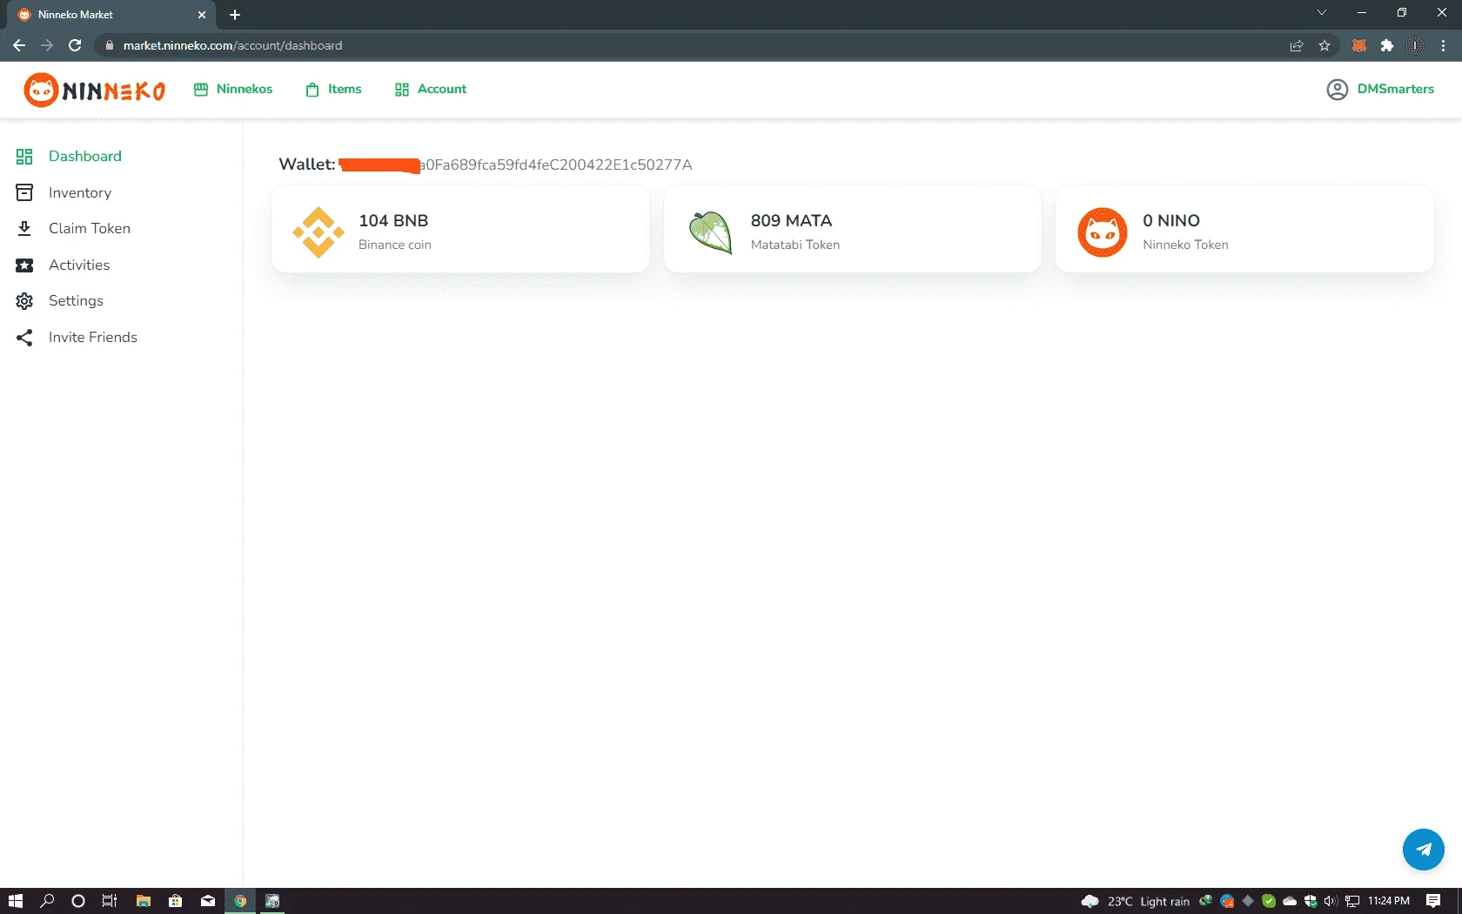This screenshot has width=1462, height=914.
Task: Click the Ninneko Token cat icon
Action: [x=1103, y=232]
